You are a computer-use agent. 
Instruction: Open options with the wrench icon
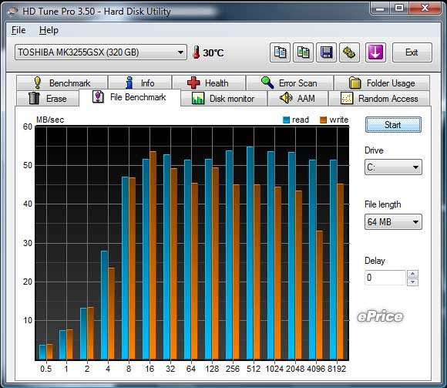click(x=349, y=52)
